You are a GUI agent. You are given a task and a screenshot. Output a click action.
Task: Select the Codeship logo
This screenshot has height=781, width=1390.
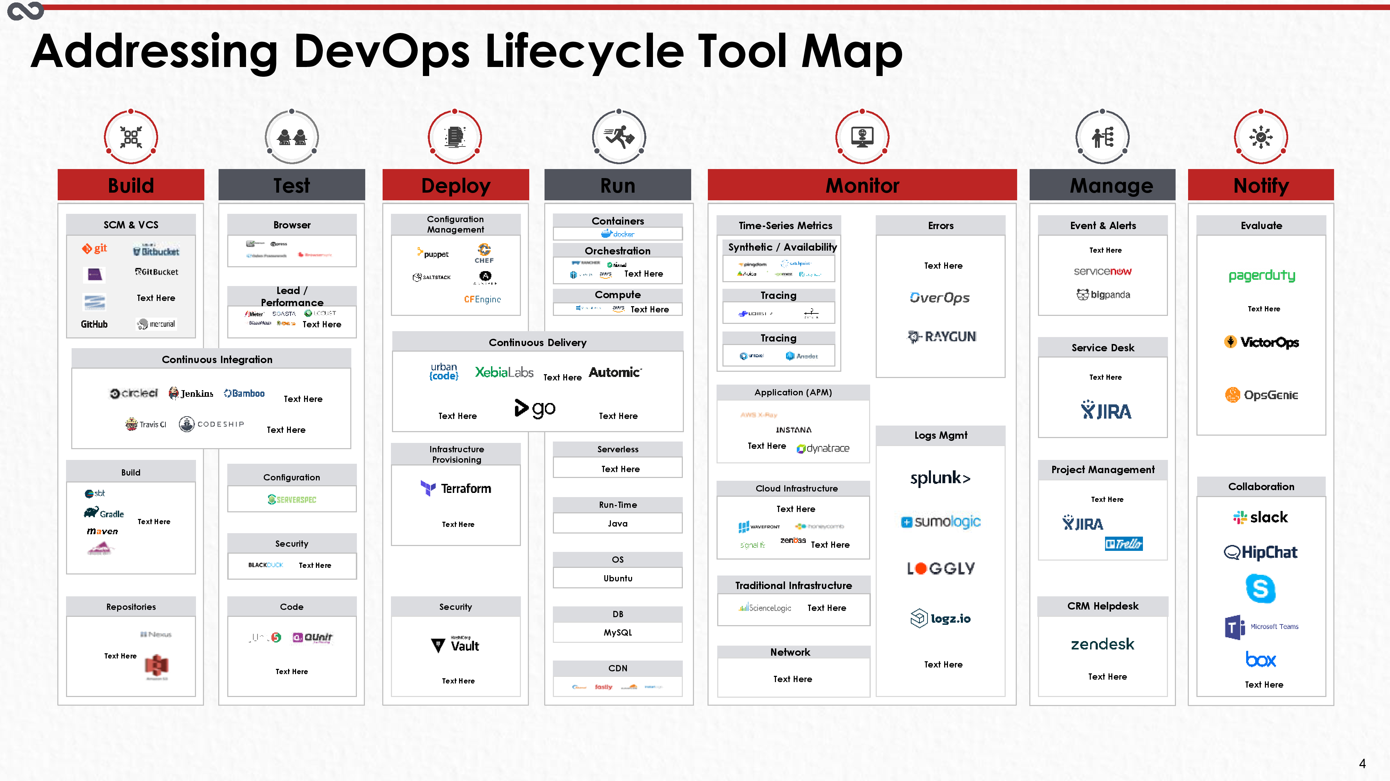coord(212,424)
